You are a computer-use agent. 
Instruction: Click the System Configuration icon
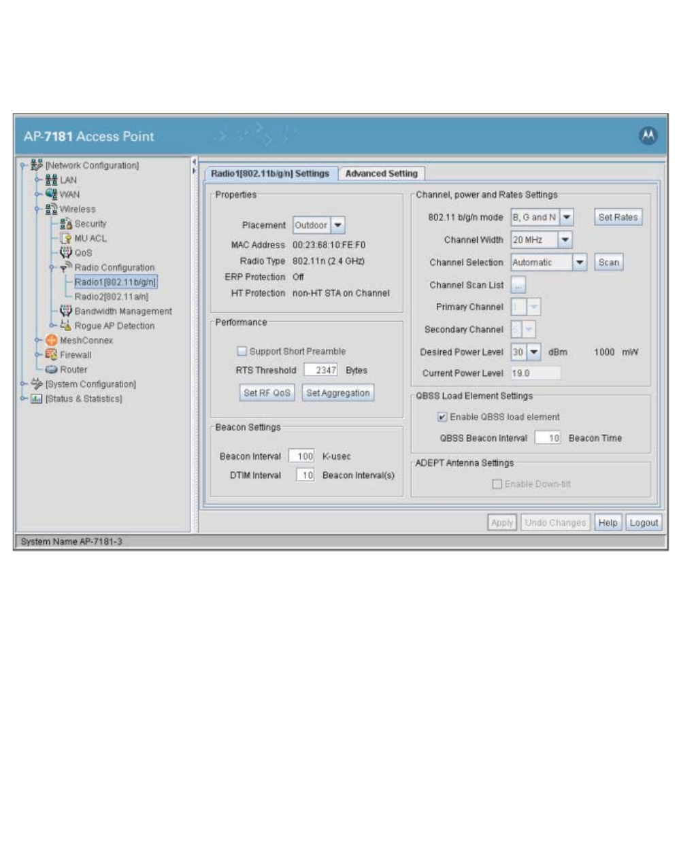coord(37,384)
